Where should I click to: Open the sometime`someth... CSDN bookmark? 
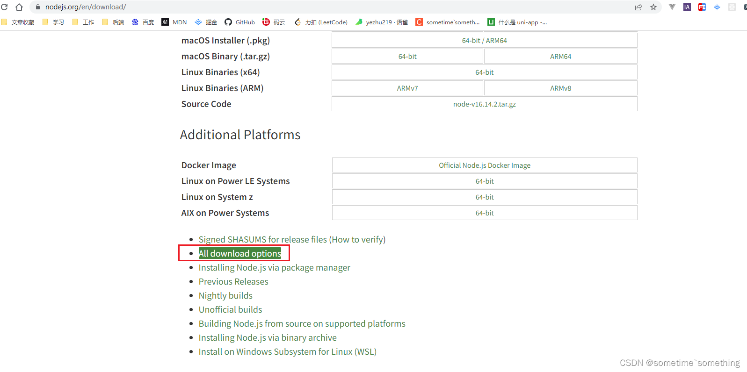click(448, 22)
